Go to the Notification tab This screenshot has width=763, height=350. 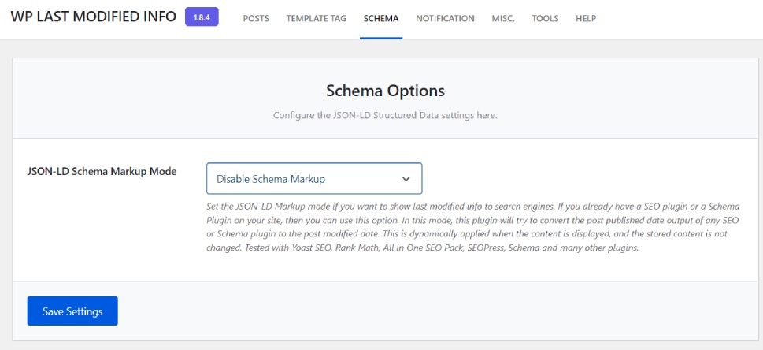click(445, 18)
